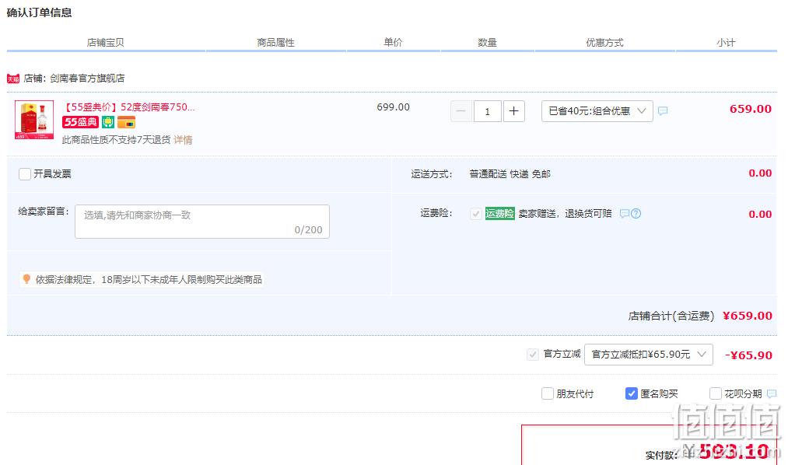Open the 官方立减抵扣¥65.90元 dropdown
The width and height of the screenshot is (788, 465).
(648, 355)
